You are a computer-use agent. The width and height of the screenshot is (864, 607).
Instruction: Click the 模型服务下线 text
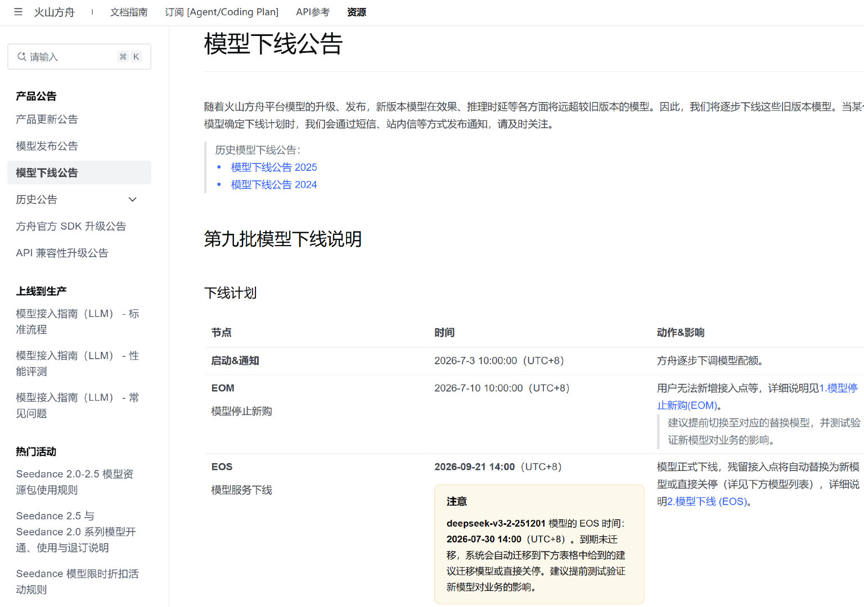pyautogui.click(x=241, y=490)
